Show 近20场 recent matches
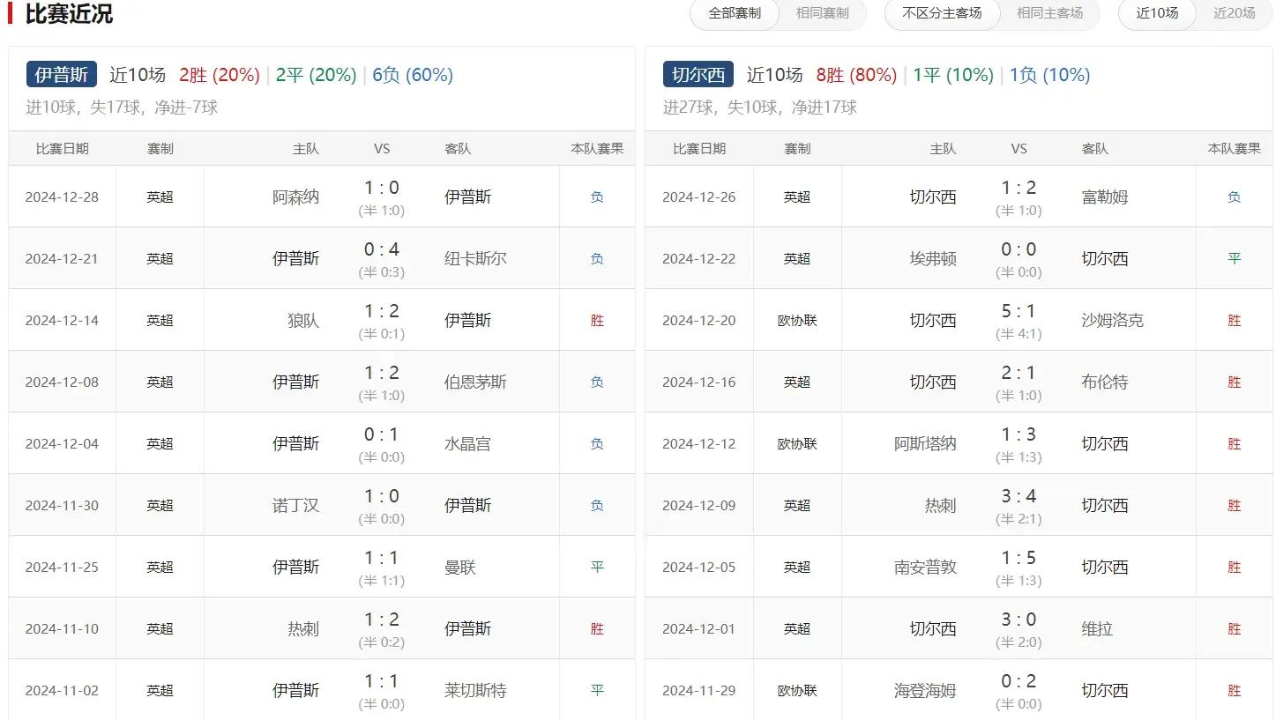Screen dimensions: 1276x720 (x=1234, y=13)
